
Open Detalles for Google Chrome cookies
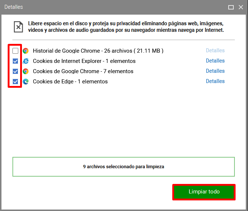pos(215,71)
